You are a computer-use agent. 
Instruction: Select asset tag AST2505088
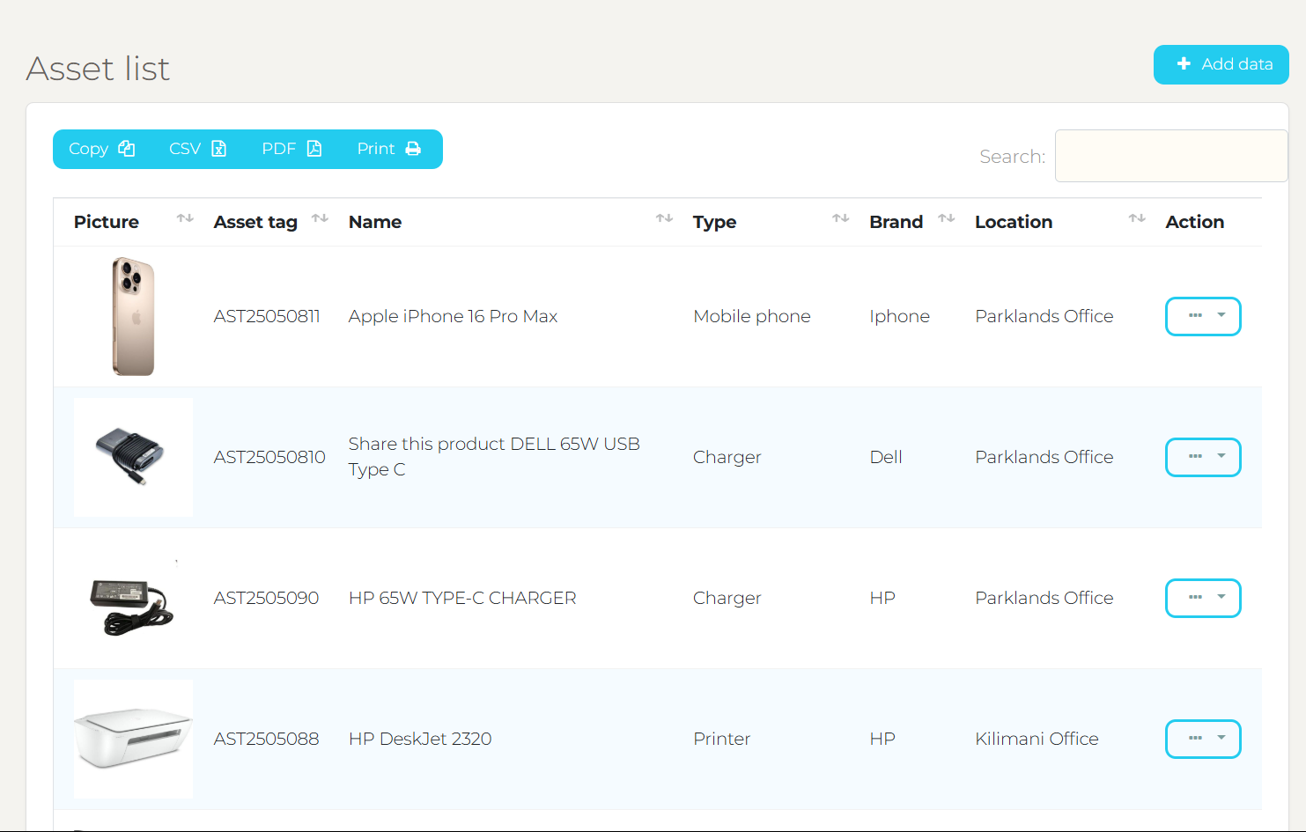(x=266, y=739)
